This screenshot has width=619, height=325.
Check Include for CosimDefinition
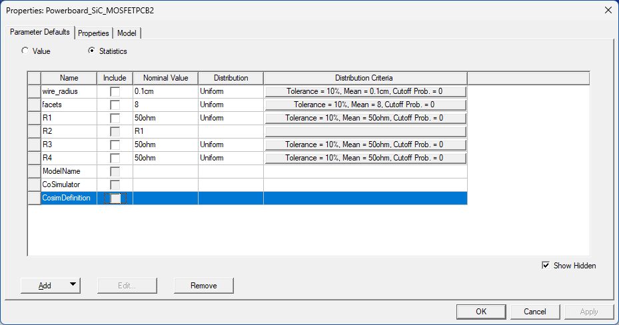115,198
